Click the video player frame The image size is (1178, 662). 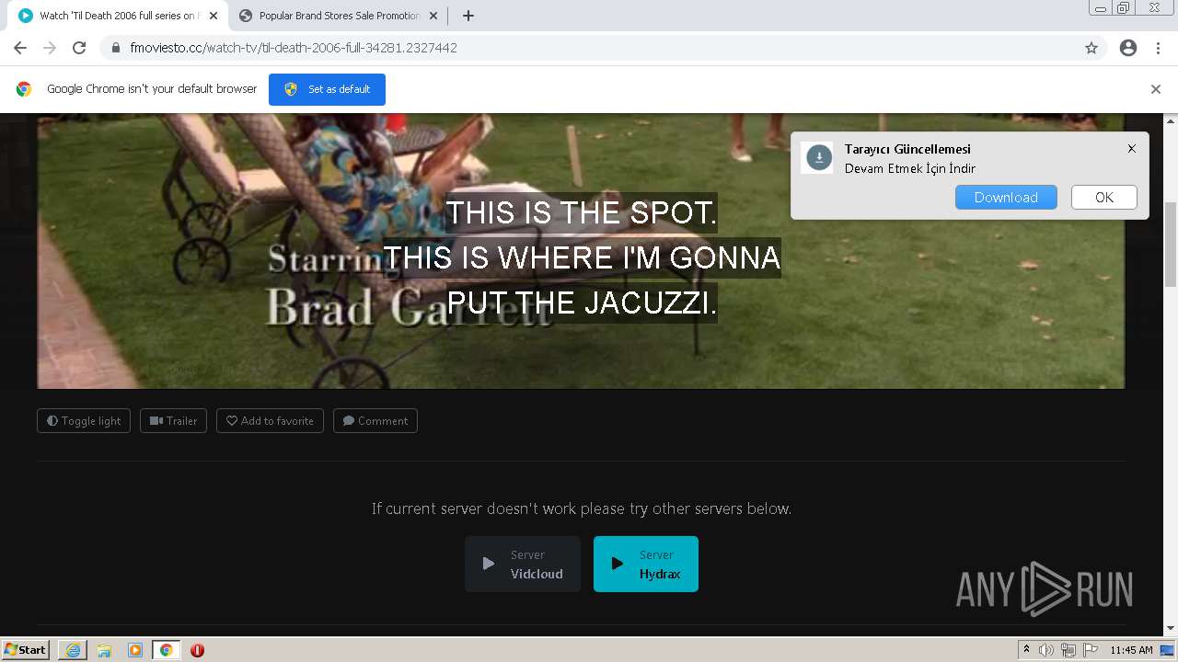581,251
